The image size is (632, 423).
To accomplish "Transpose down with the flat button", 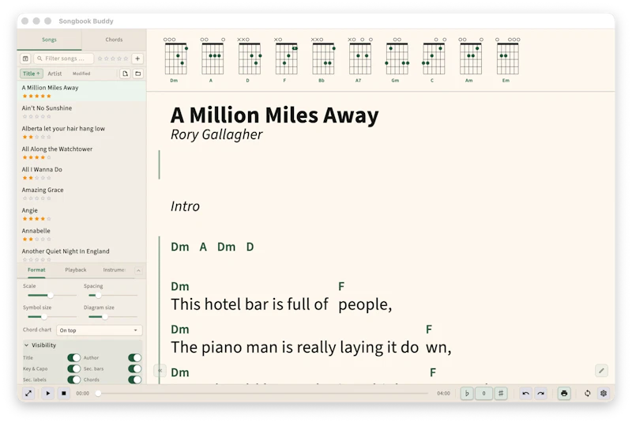I will point(467,393).
